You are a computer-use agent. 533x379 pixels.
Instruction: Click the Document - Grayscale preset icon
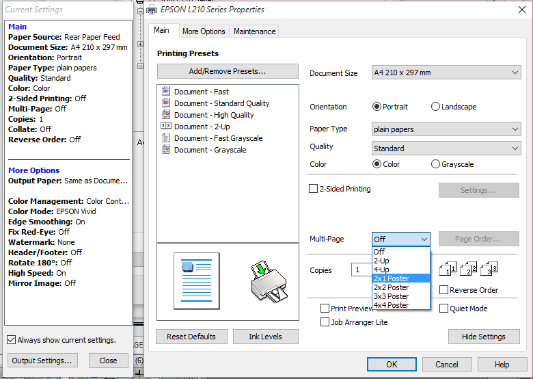pyautogui.click(x=166, y=149)
